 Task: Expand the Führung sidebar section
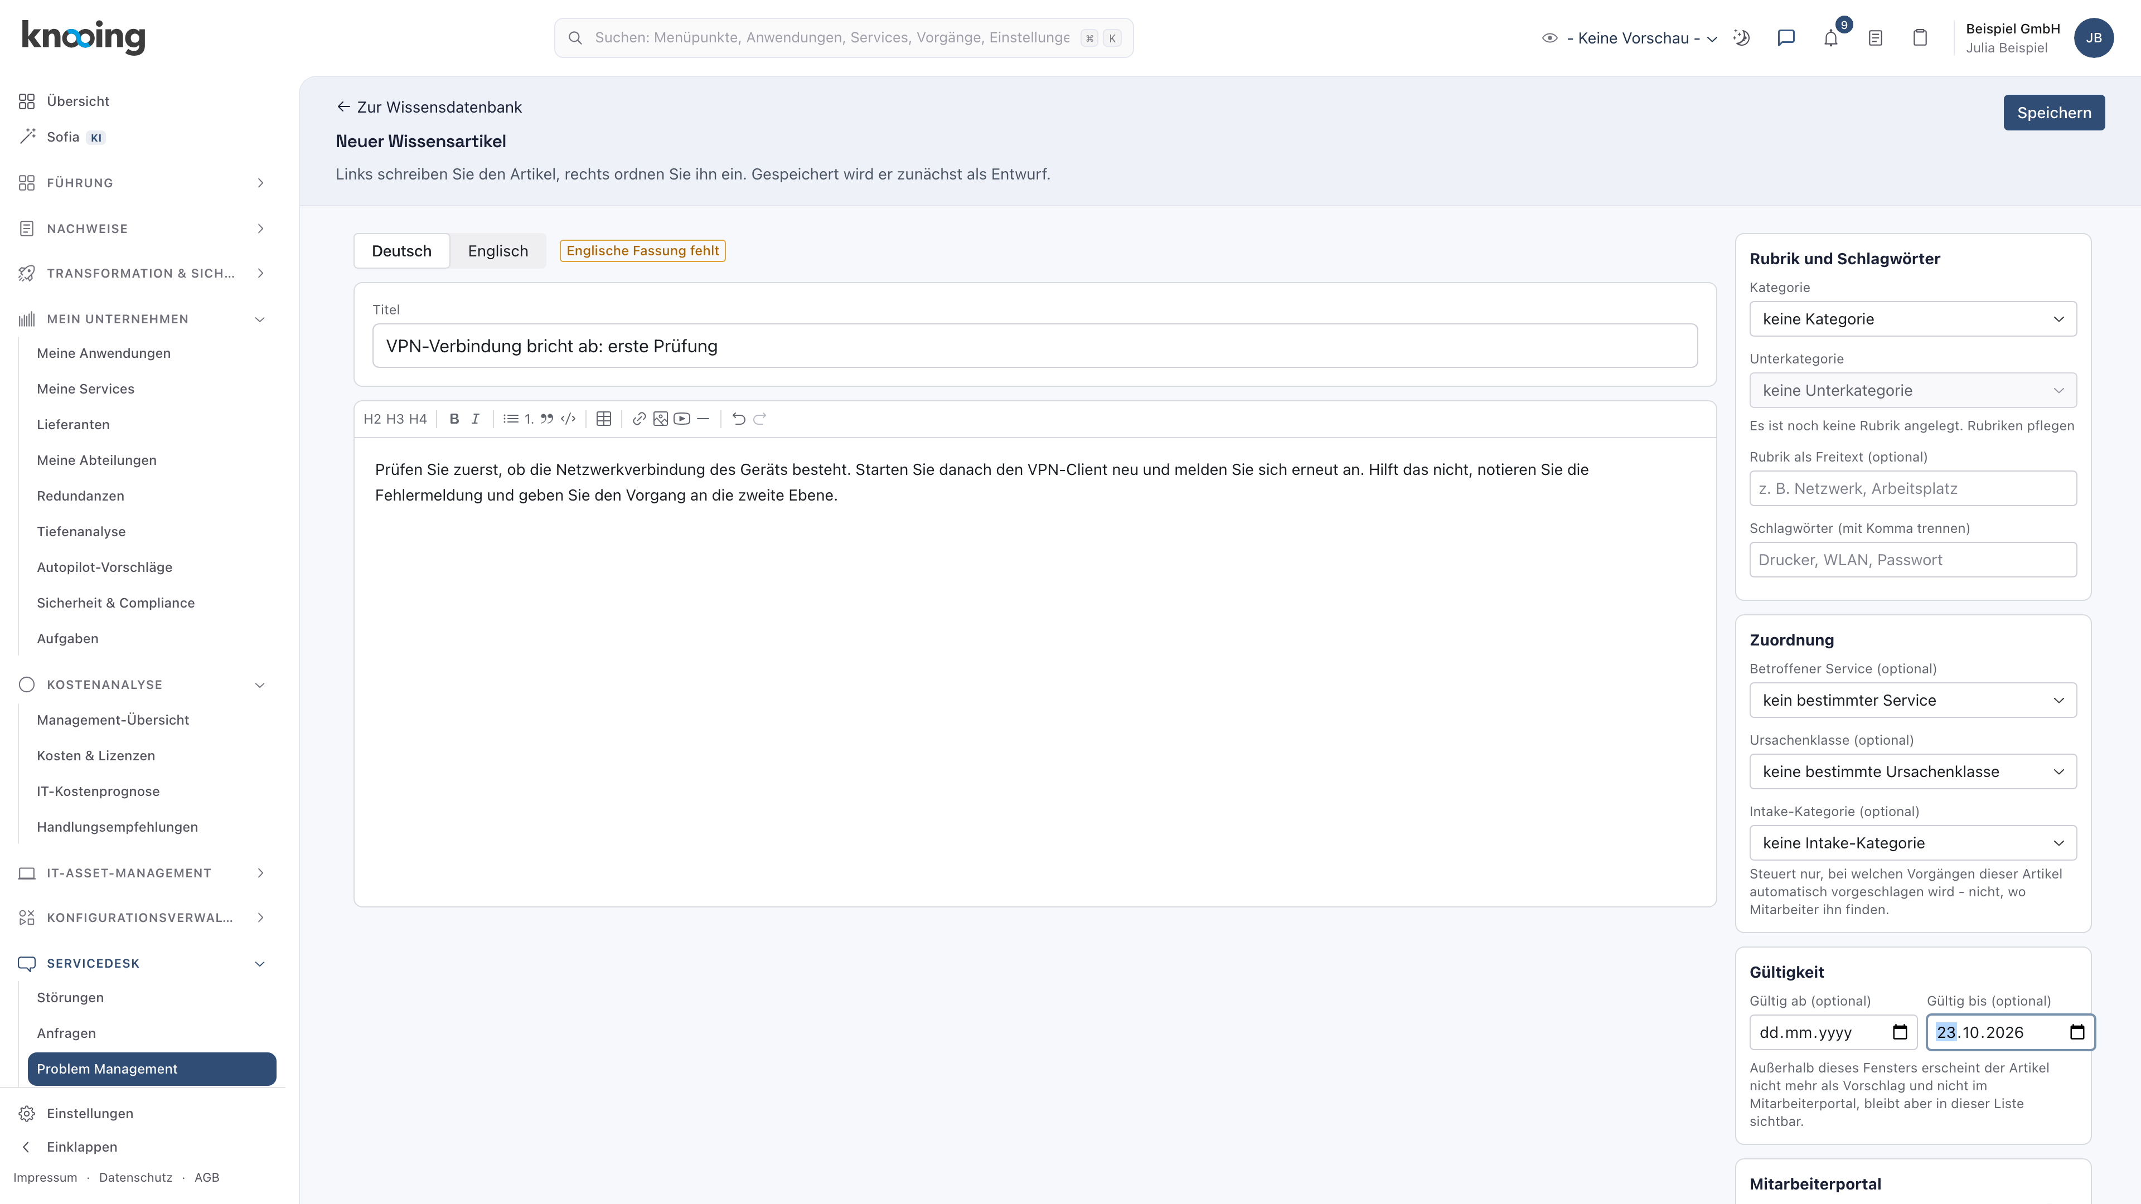point(143,183)
